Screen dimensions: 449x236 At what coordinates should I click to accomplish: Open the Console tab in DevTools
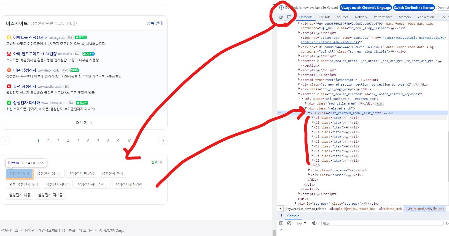(x=324, y=17)
